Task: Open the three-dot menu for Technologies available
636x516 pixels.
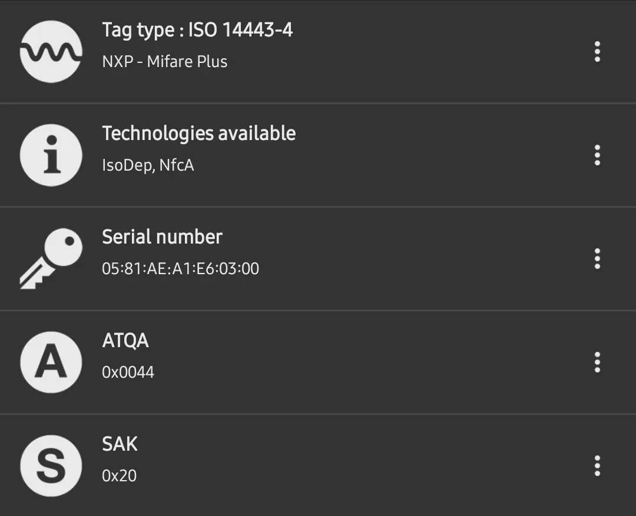Action: coord(597,155)
